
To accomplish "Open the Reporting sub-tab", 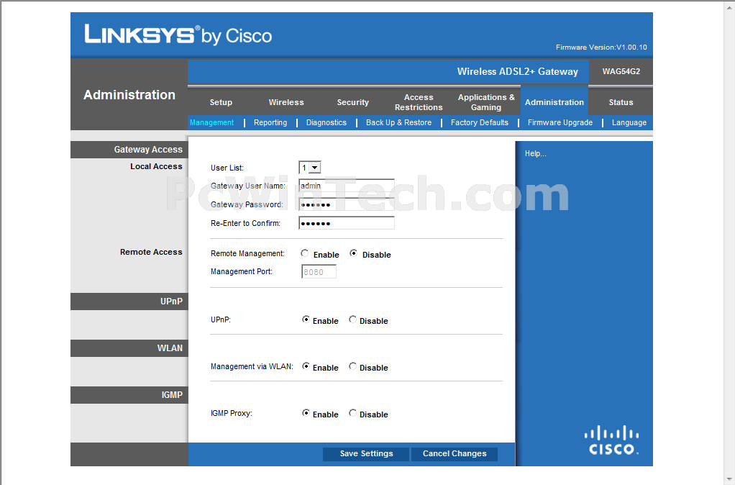I will (x=270, y=122).
